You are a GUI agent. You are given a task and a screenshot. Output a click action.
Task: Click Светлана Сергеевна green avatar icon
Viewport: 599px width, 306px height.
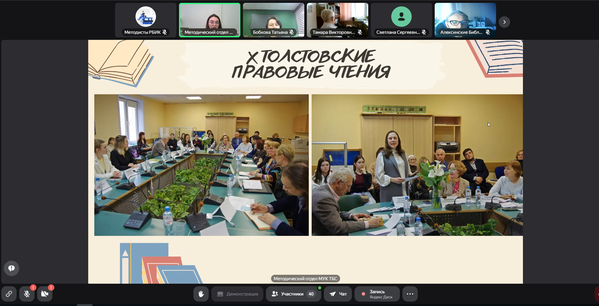coord(401,17)
